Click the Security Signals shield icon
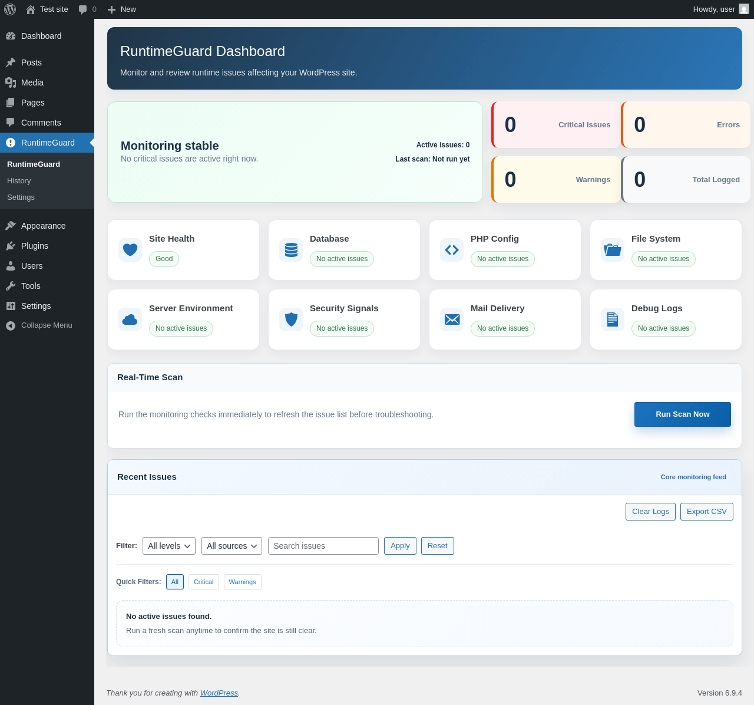The height and width of the screenshot is (705, 754). (x=291, y=319)
